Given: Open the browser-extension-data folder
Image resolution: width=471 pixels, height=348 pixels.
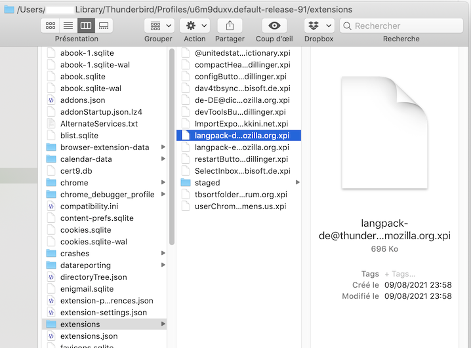Looking at the screenshot, I should (104, 147).
